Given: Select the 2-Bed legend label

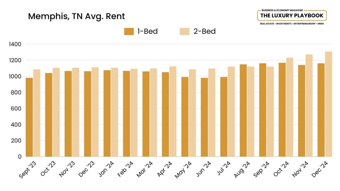Looking at the screenshot, I should tap(205, 32).
